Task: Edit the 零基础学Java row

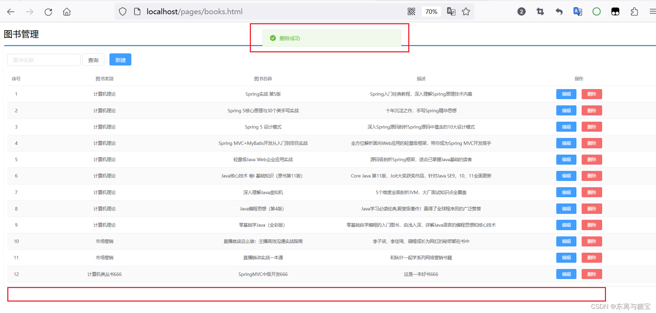Action: click(x=566, y=225)
